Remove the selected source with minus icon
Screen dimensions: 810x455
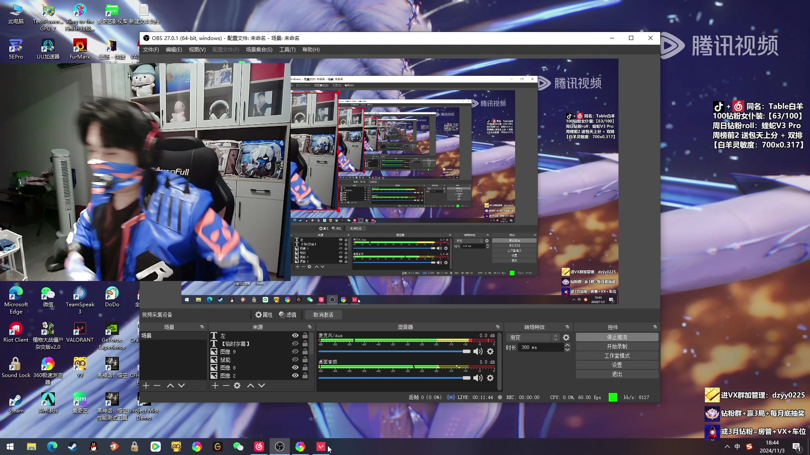(x=226, y=385)
